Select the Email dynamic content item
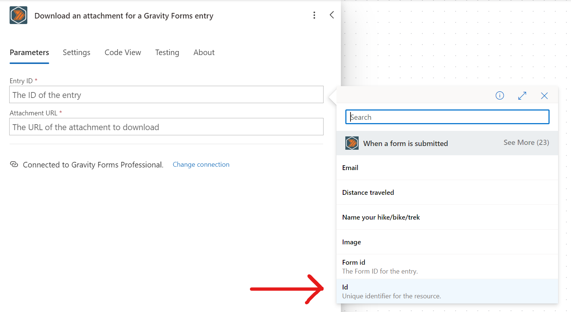The width and height of the screenshot is (571, 312). 447,168
